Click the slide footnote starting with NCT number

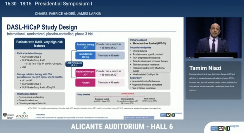(x=94, y=108)
